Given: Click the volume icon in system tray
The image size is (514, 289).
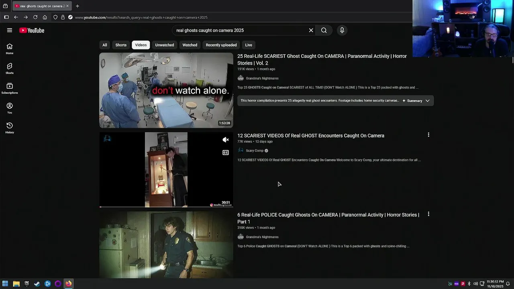Looking at the screenshot, I should click(475, 284).
